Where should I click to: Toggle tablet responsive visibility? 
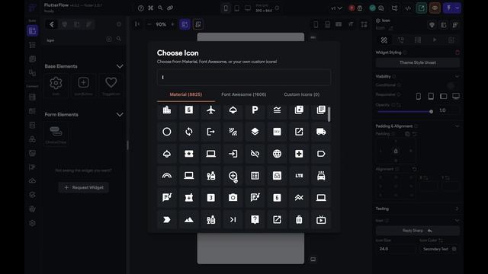click(x=431, y=97)
